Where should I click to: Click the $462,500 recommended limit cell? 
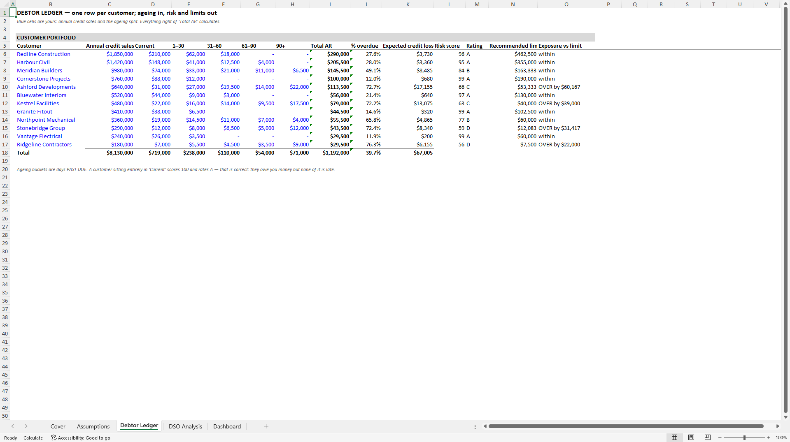[513, 54]
